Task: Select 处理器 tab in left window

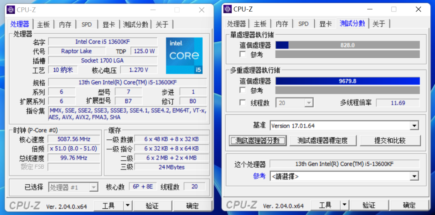Action: tap(20, 24)
